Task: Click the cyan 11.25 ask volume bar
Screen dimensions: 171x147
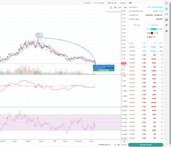Action: point(154,29)
